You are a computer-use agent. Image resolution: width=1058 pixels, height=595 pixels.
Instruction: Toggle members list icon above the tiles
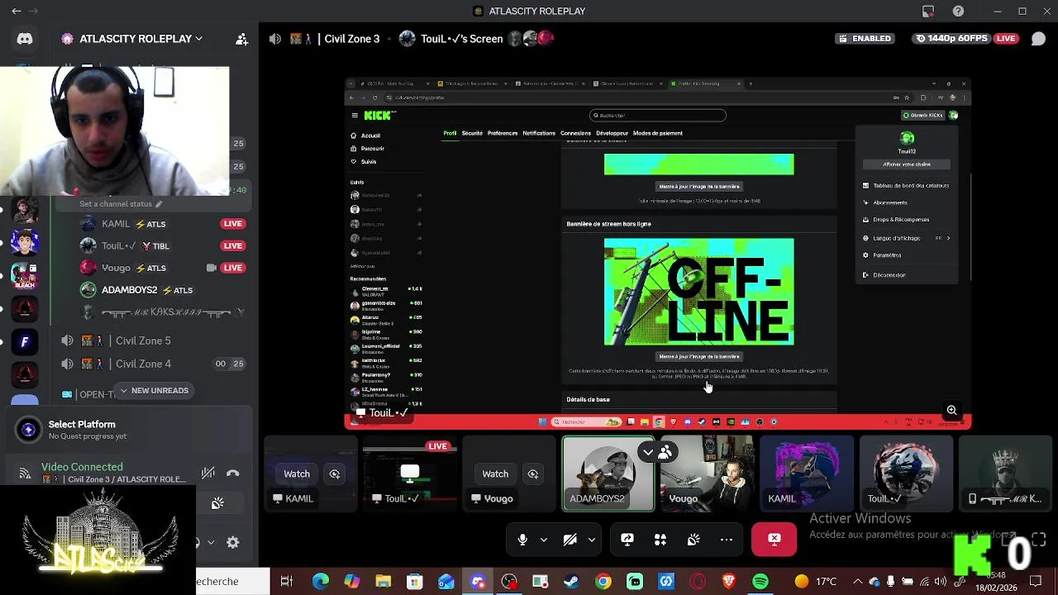pyautogui.click(x=665, y=452)
